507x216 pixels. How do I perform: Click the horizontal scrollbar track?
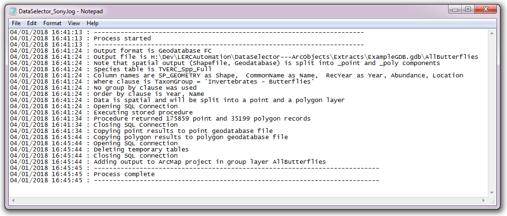(249, 200)
